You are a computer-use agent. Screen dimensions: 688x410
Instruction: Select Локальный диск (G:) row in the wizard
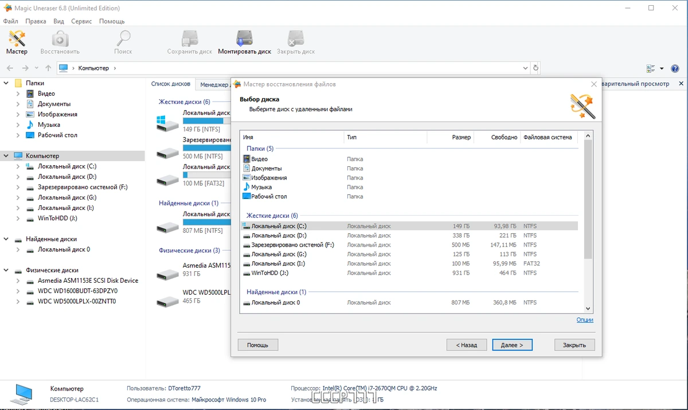409,254
